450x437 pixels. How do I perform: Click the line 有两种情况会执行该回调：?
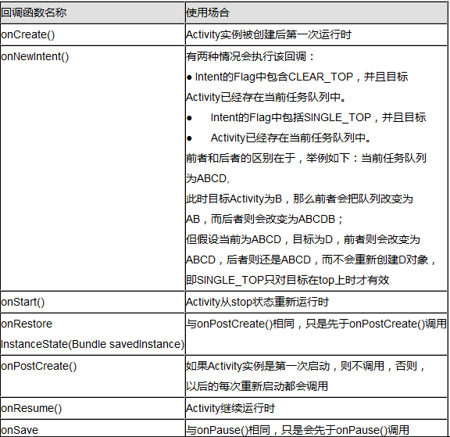click(x=250, y=56)
